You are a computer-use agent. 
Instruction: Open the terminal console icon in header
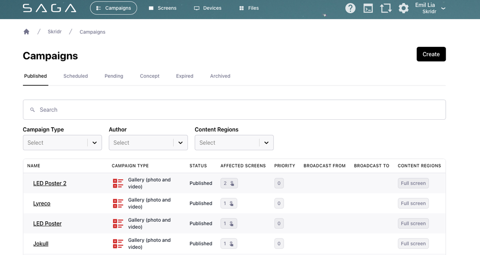coord(368,8)
